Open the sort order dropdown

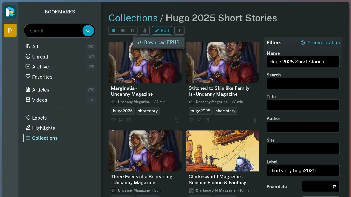click(x=145, y=30)
